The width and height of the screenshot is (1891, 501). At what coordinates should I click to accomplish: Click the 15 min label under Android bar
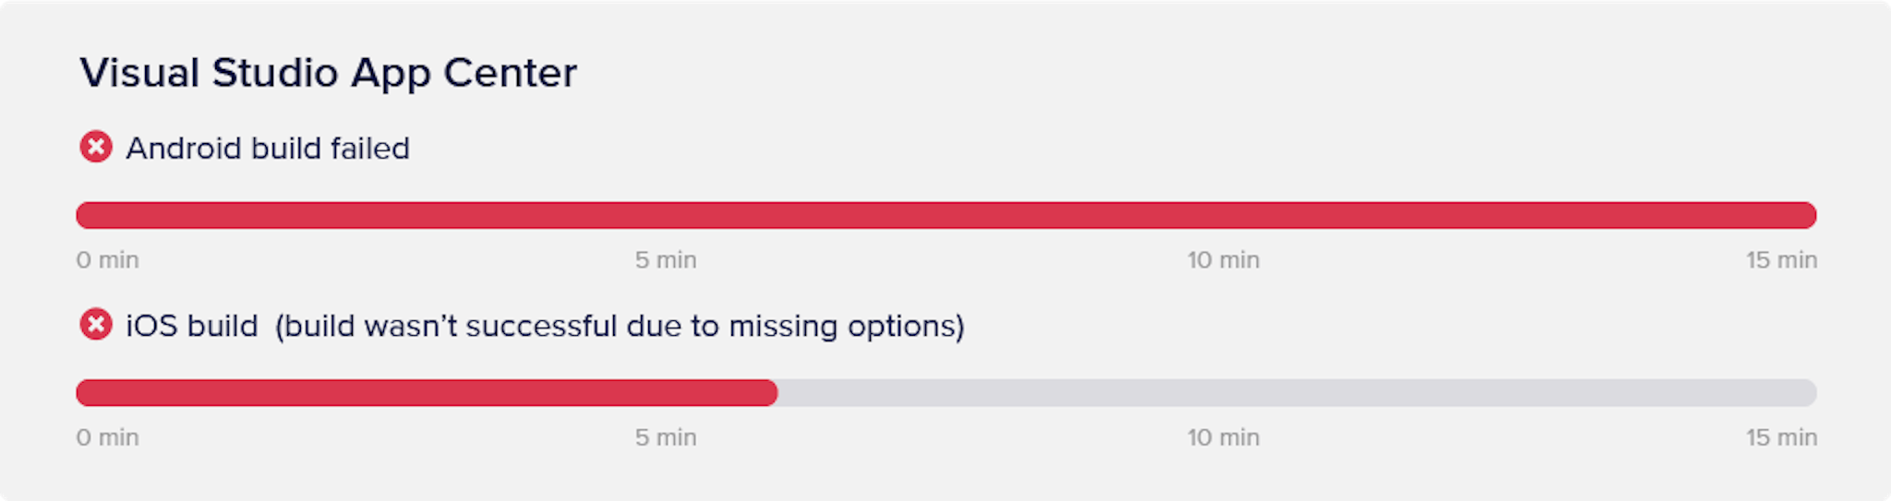pos(1781,260)
